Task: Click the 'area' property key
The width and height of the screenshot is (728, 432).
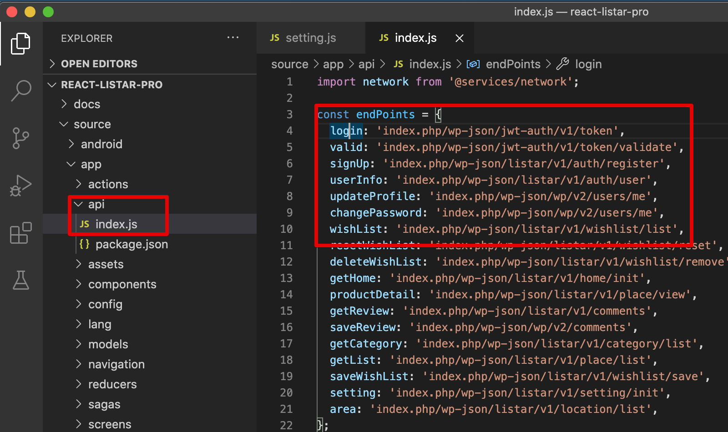Action: pyautogui.click(x=343, y=409)
